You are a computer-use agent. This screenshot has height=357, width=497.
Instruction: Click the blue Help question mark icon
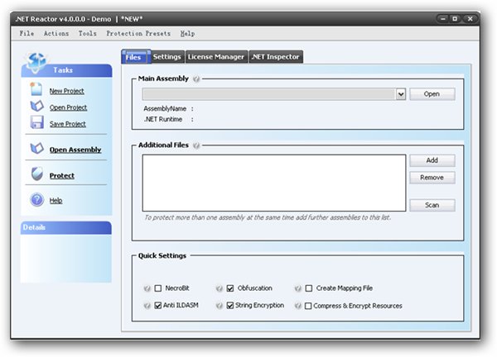click(x=36, y=200)
